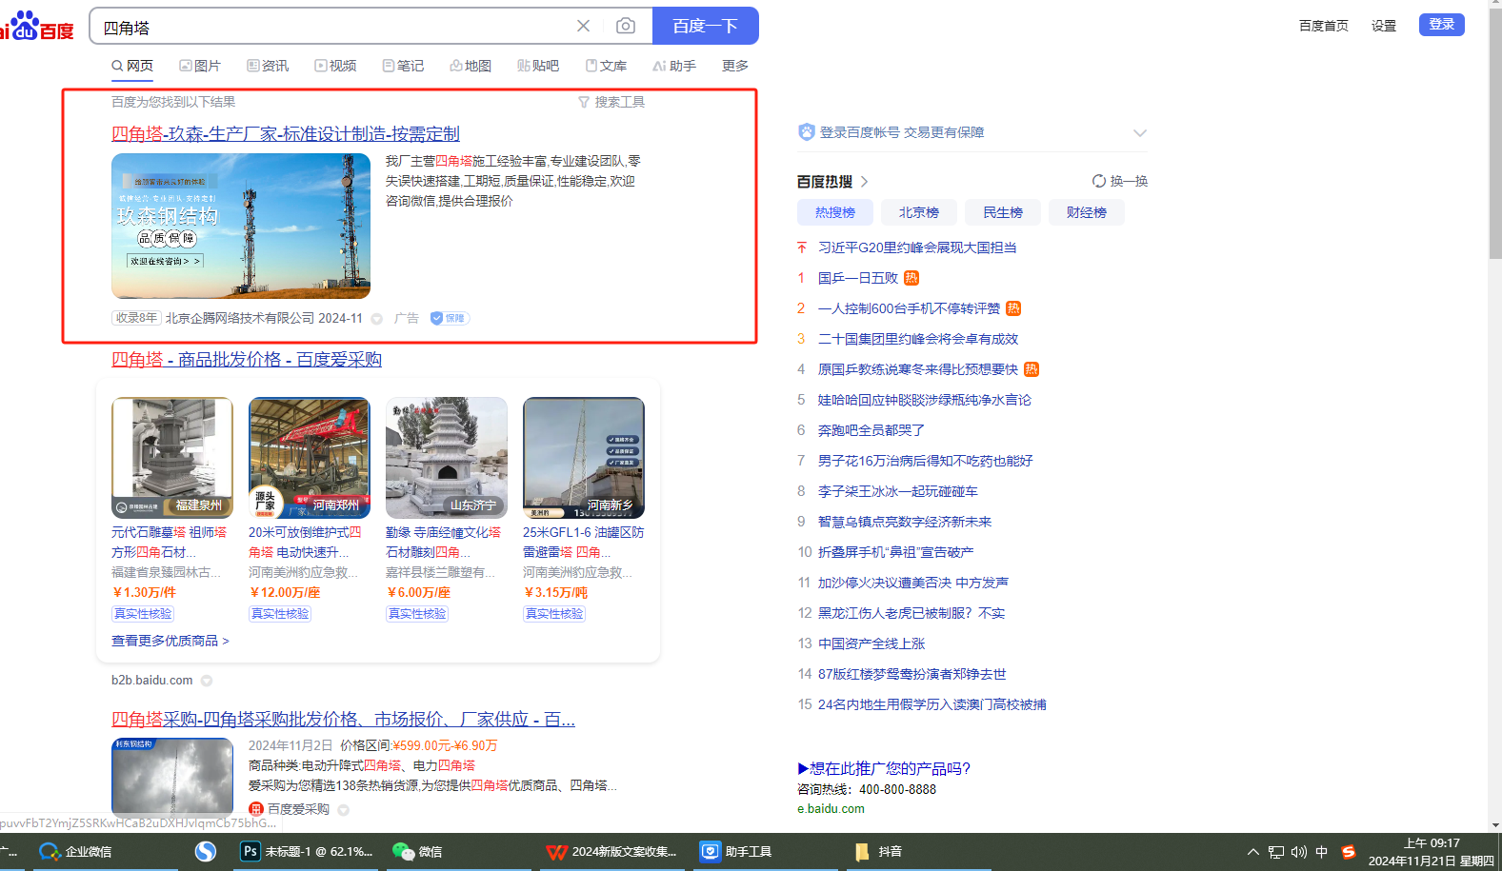Show hidden tray icons chevron
The width and height of the screenshot is (1502, 871).
(1253, 852)
